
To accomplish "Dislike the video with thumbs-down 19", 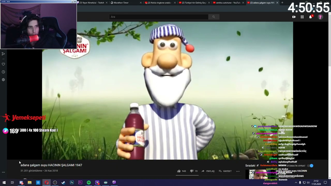I will click(x=194, y=171).
